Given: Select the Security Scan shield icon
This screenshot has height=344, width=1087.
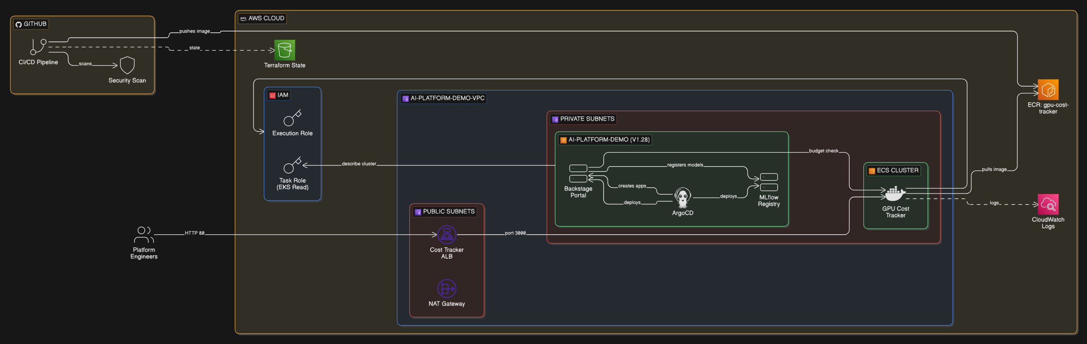Looking at the screenshot, I should (127, 65).
